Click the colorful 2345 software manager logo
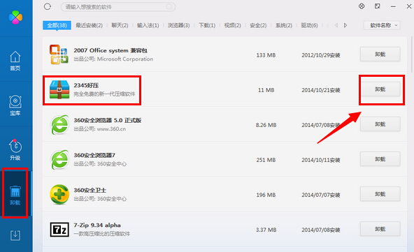 [x=15, y=17]
